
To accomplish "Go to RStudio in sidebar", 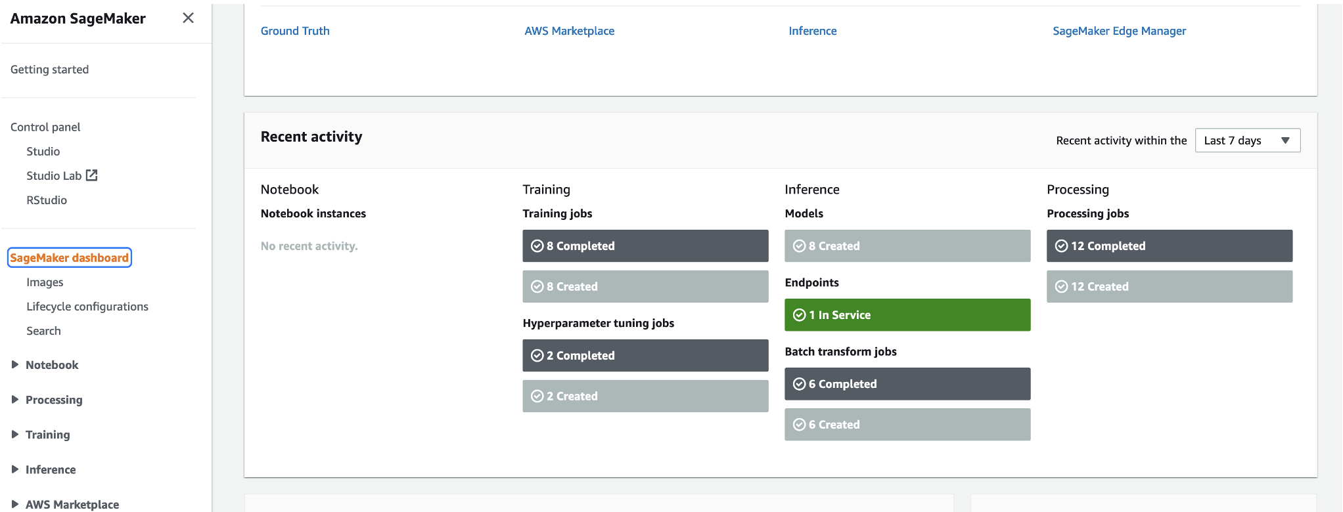I will (47, 200).
